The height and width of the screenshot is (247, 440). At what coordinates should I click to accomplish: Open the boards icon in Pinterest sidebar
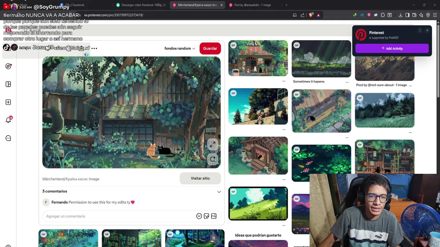pos(8,84)
